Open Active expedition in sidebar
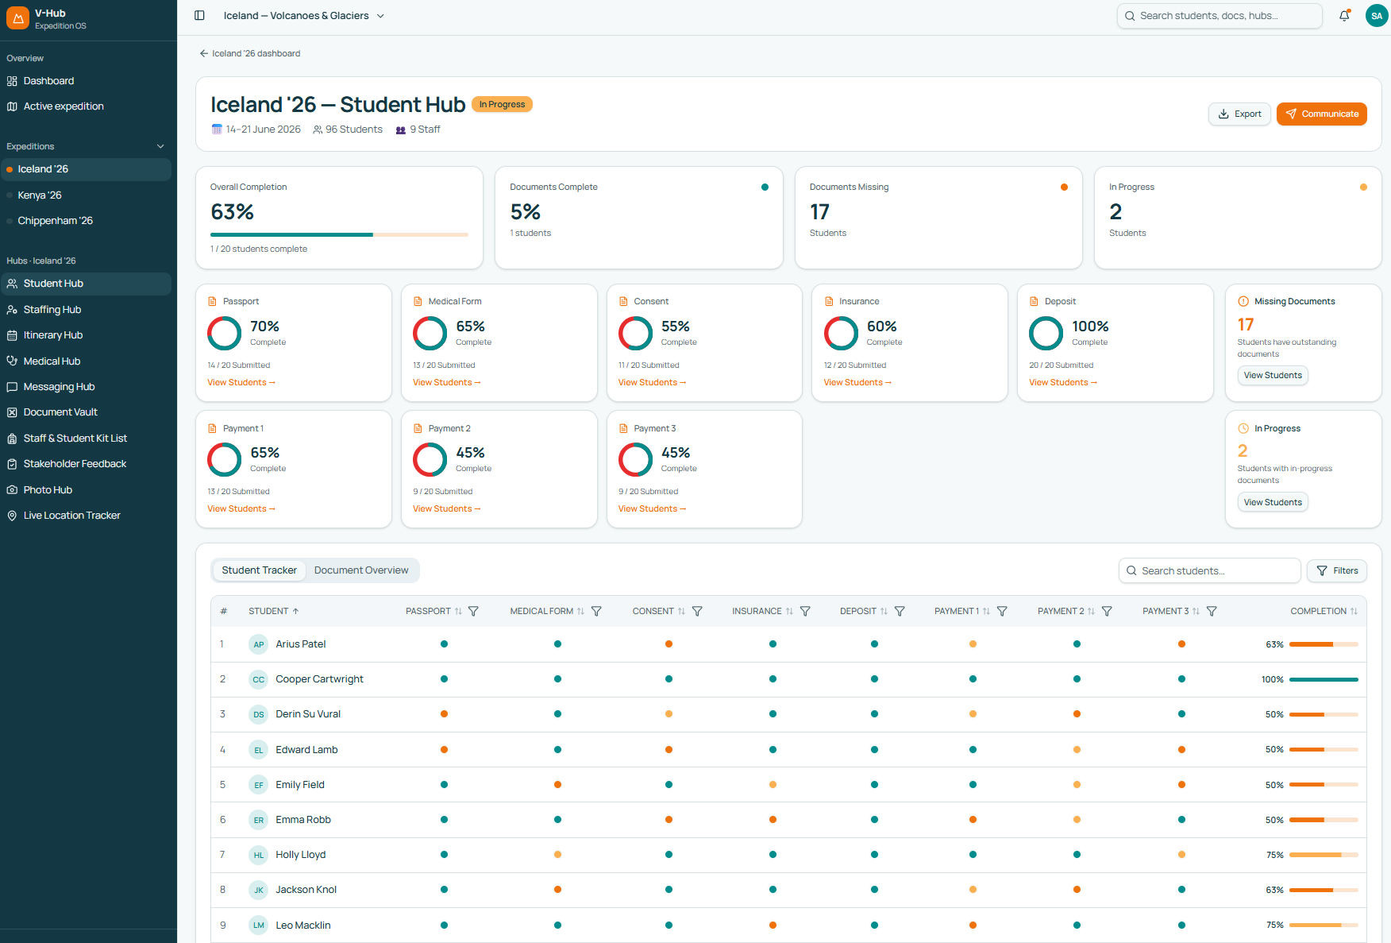This screenshot has width=1391, height=943. click(86, 106)
